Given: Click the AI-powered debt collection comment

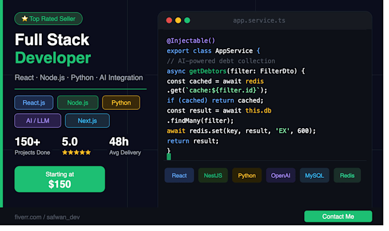Looking at the screenshot, I should 221,61.
